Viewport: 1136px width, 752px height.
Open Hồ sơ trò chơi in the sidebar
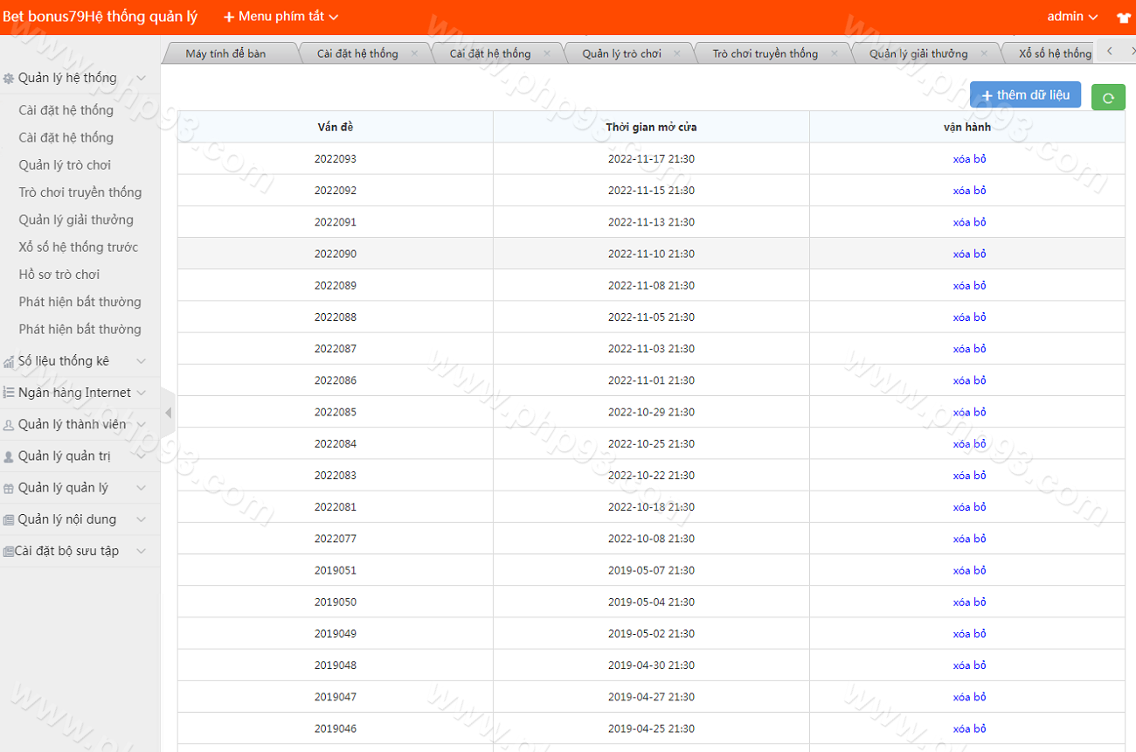pyautogui.click(x=59, y=275)
